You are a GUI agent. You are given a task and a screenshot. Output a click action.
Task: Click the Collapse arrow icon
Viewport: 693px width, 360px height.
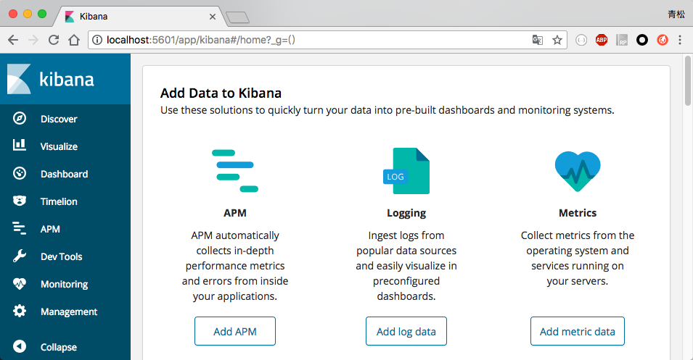pyautogui.click(x=20, y=346)
